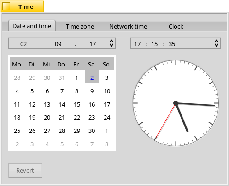Click the Revert button
Screen dimensions: 229x186
click(25, 170)
